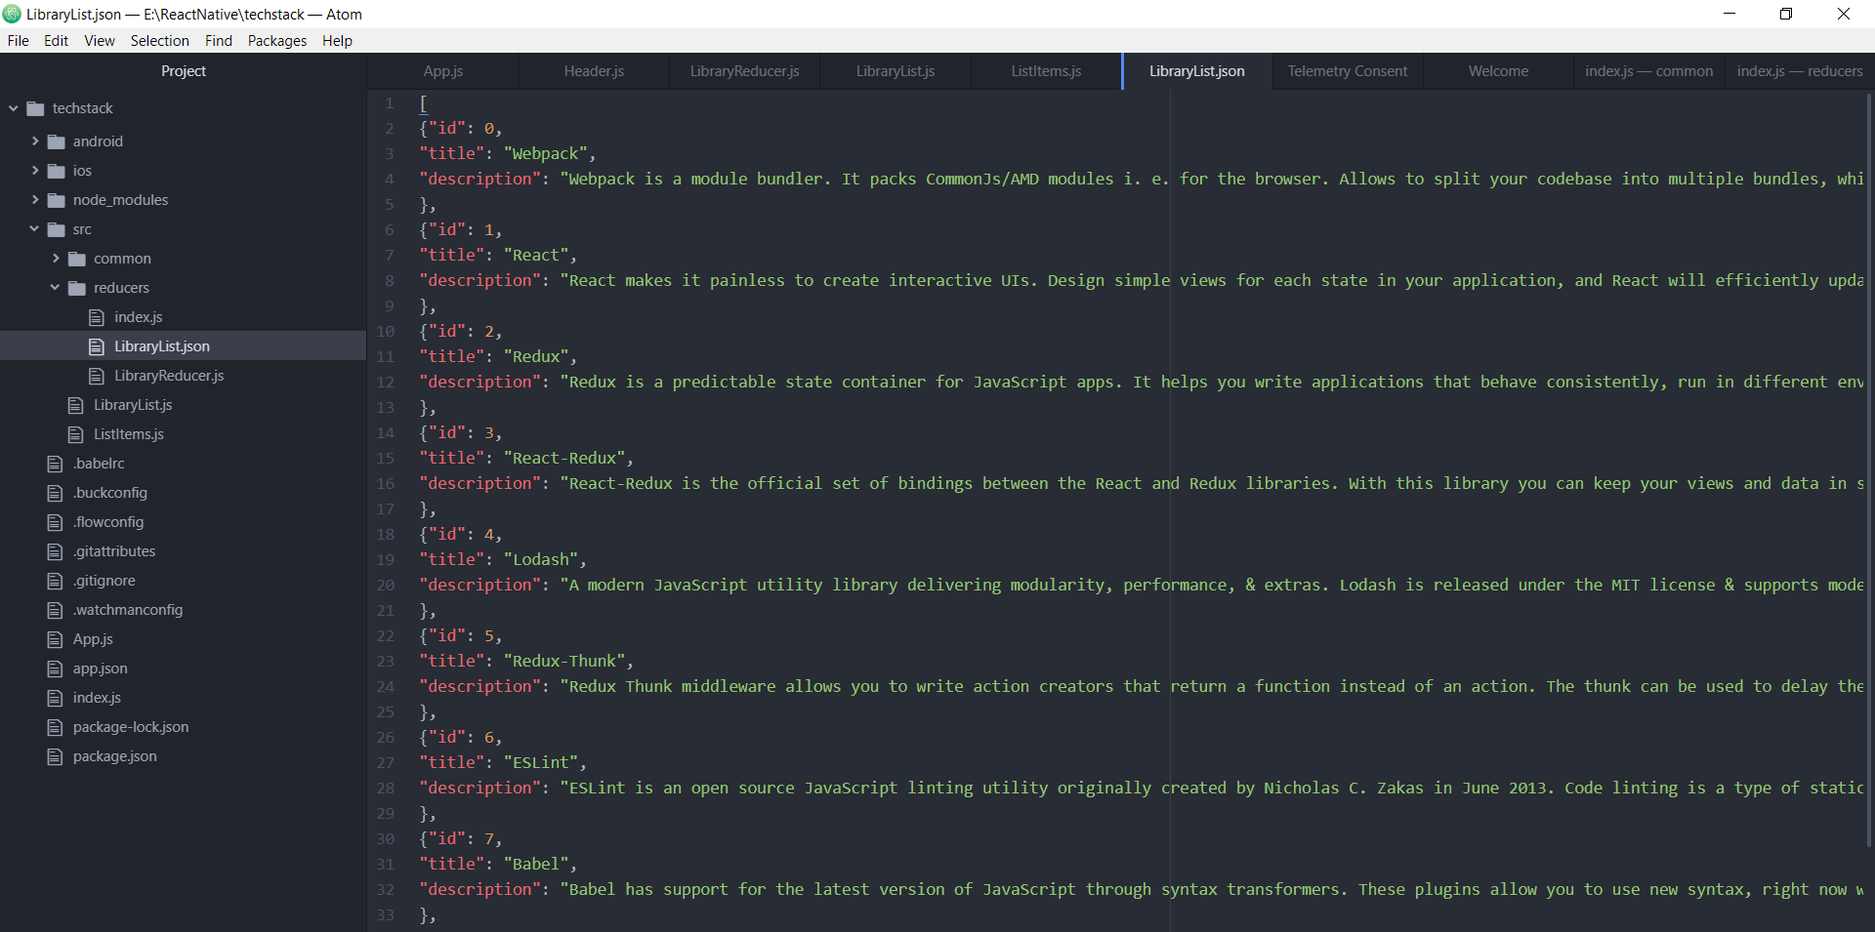The height and width of the screenshot is (932, 1875).
Task: Open index.js at the project root
Action: pyautogui.click(x=97, y=698)
